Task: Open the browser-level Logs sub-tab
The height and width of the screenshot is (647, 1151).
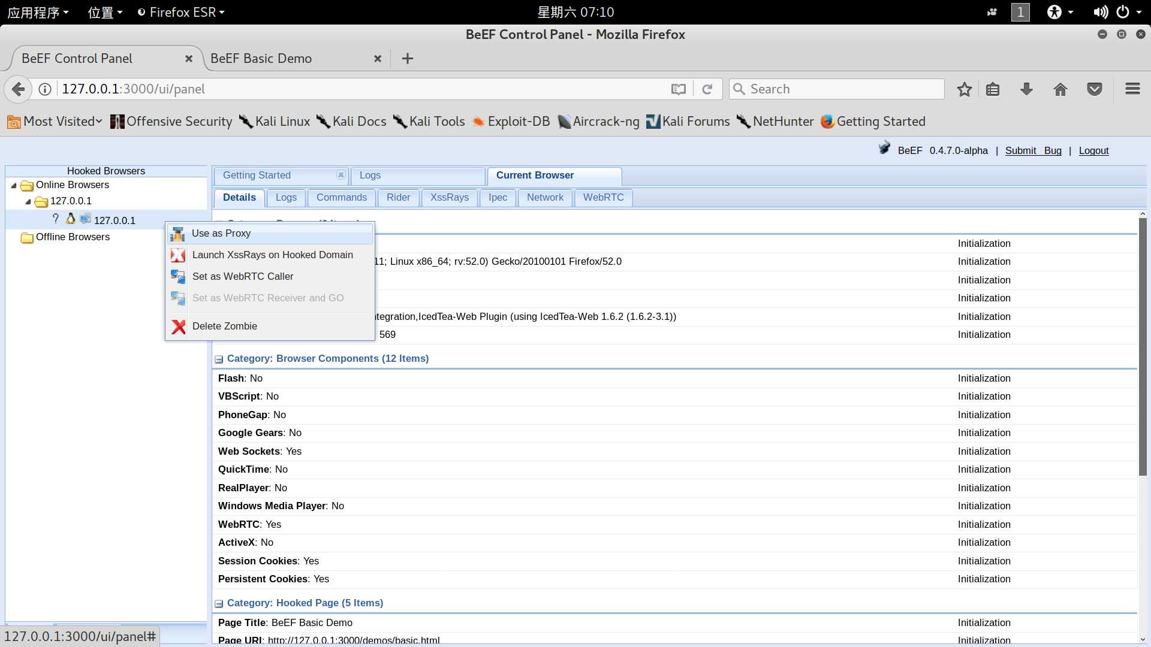Action: click(x=286, y=198)
